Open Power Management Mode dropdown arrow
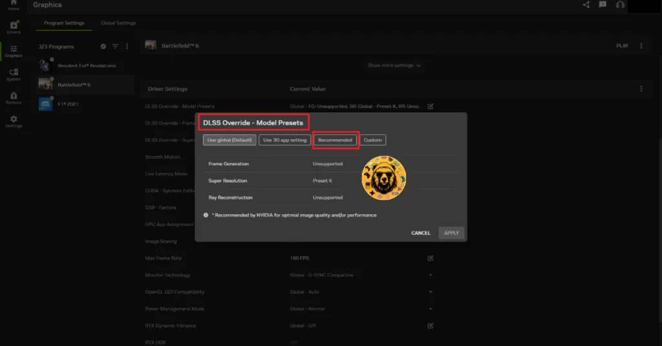The width and height of the screenshot is (662, 346). click(430, 309)
